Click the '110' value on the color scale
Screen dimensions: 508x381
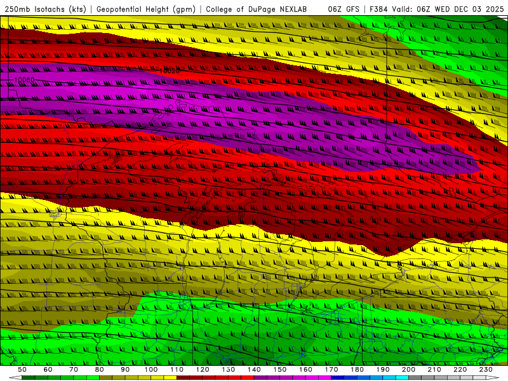[177, 370]
